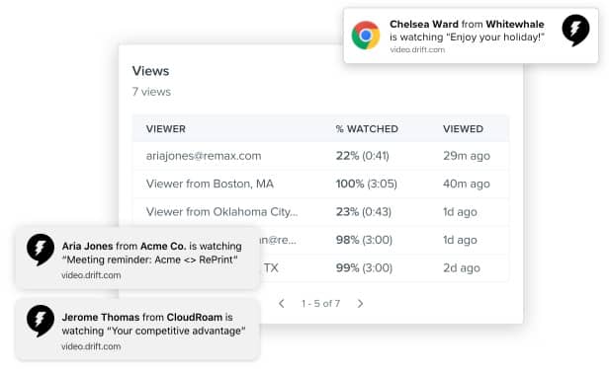Click the 2d ago viewed entry
Screen dimensions: 609x369
(x=462, y=267)
